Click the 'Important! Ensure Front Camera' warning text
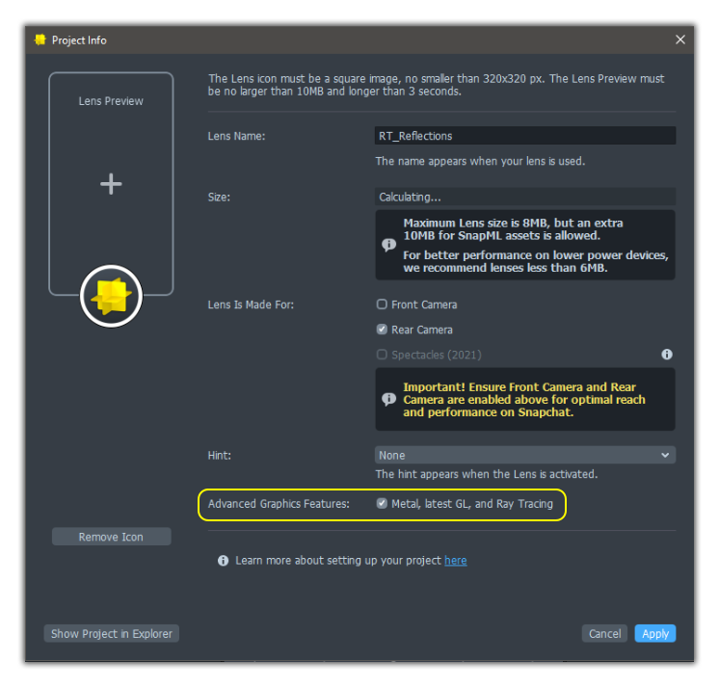719x688 pixels. click(x=524, y=399)
